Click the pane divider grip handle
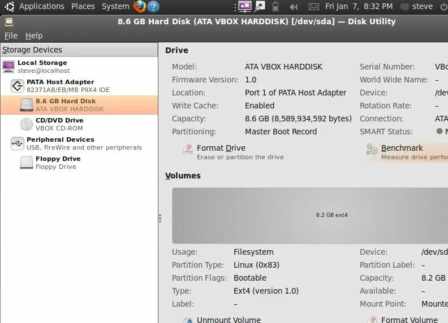448x323 pixels. point(160,219)
